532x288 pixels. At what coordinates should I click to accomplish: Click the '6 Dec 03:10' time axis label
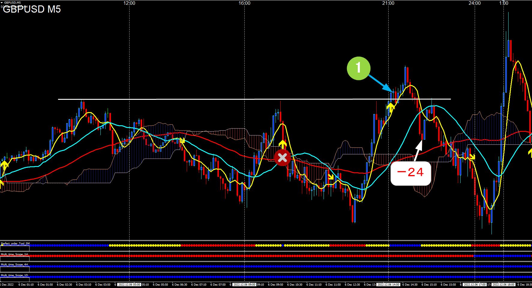[84, 285]
